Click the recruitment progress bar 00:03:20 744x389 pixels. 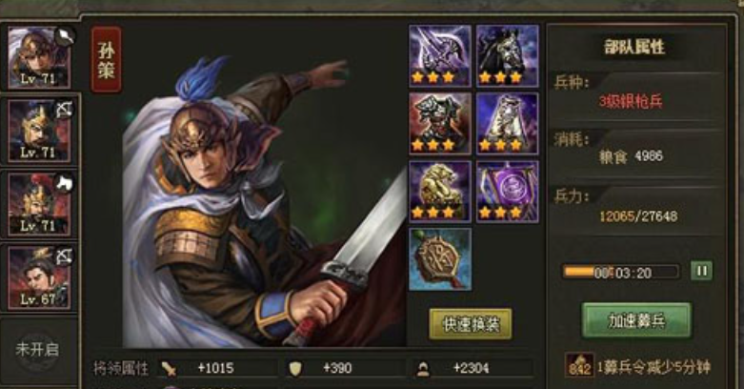621,272
